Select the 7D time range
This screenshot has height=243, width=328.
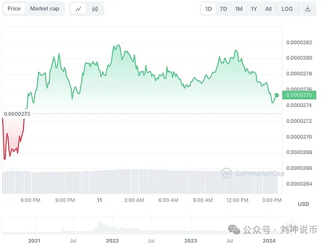pos(224,9)
